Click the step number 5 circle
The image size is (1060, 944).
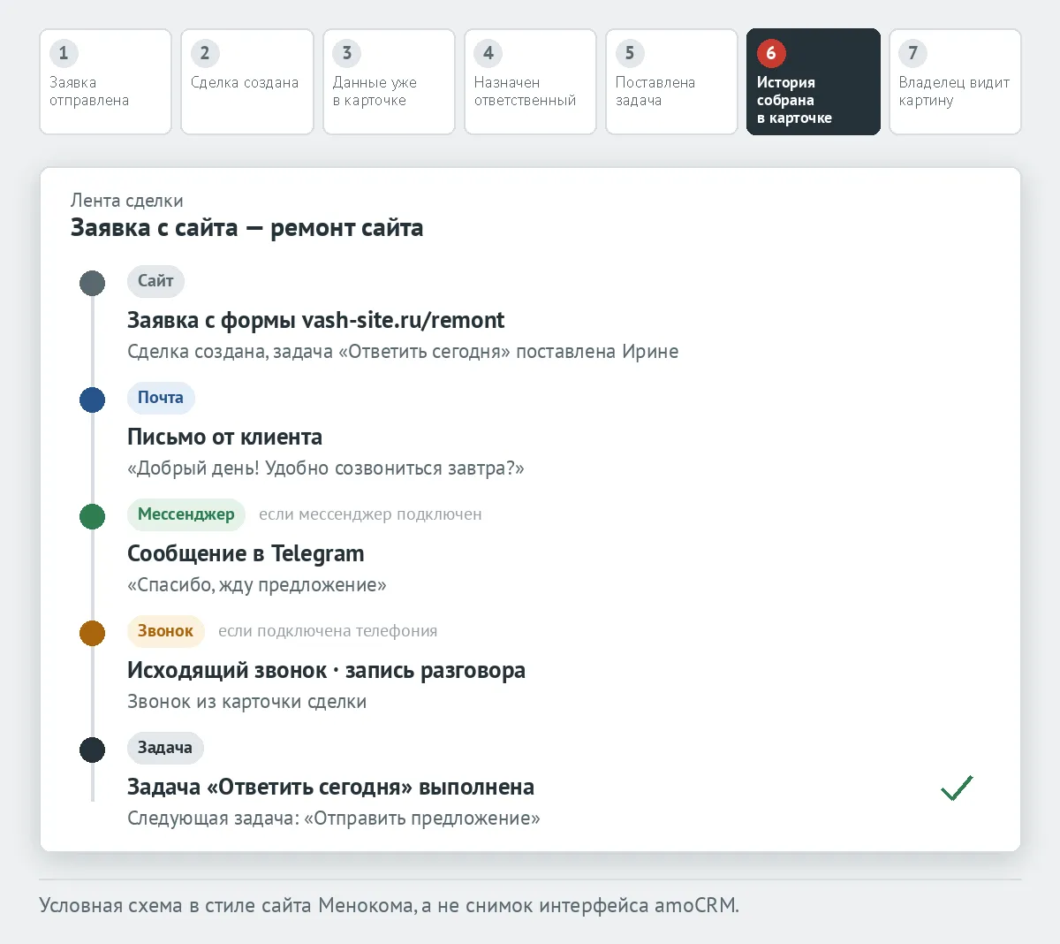(x=630, y=53)
